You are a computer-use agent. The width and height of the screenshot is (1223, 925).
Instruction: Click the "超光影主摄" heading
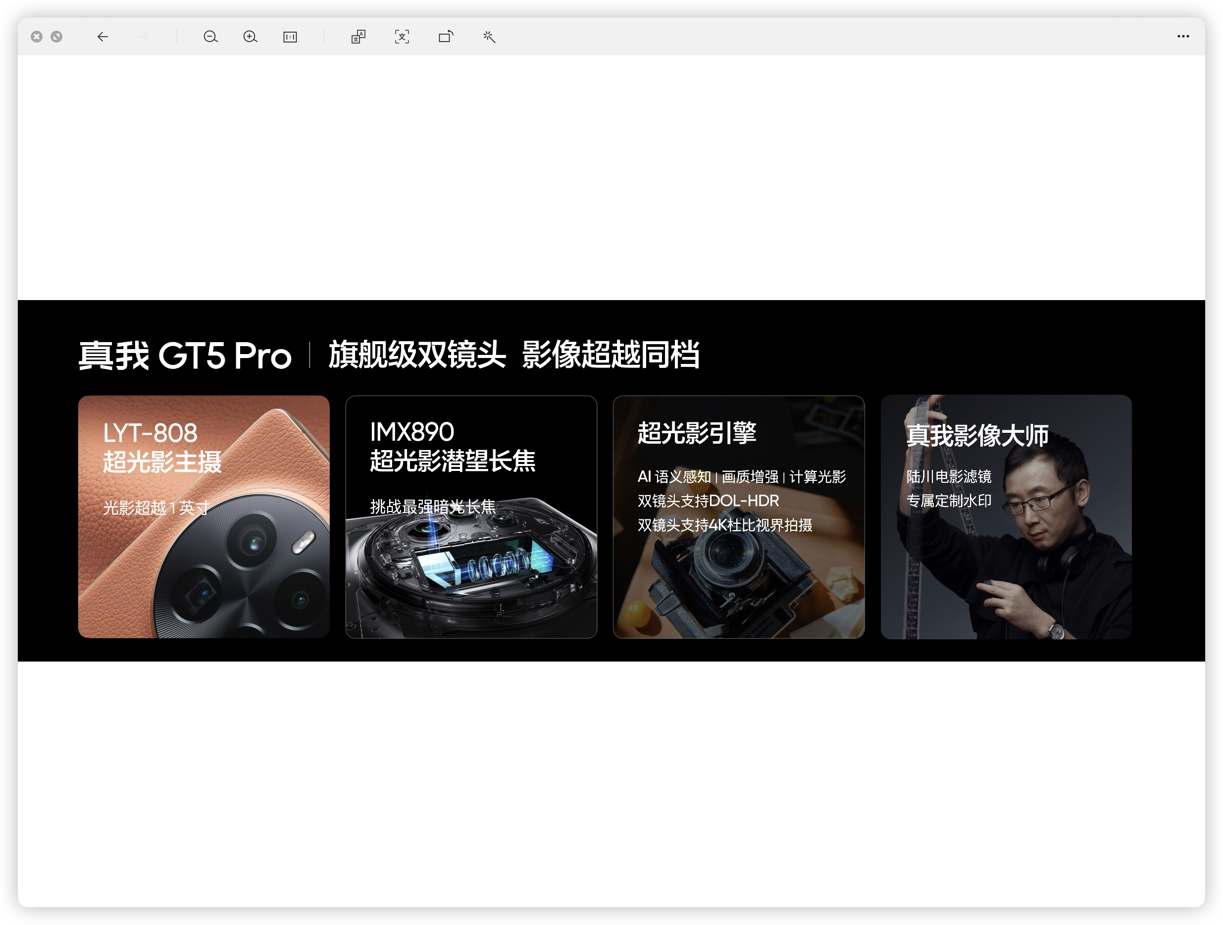pos(162,462)
